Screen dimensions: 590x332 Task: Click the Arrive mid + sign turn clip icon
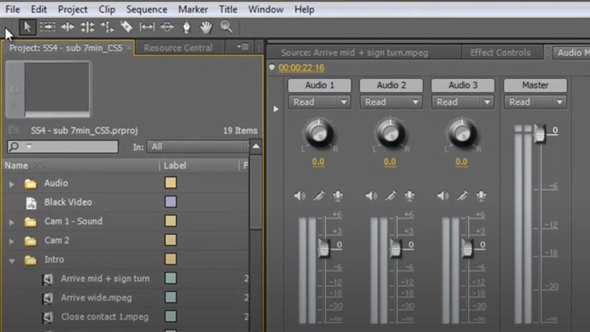pyautogui.click(x=48, y=279)
